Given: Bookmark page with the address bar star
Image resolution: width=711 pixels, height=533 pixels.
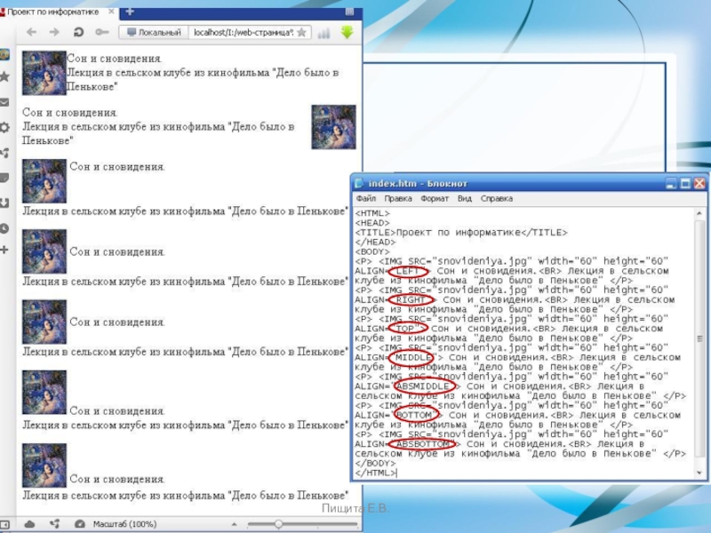Looking at the screenshot, I should click(x=301, y=32).
